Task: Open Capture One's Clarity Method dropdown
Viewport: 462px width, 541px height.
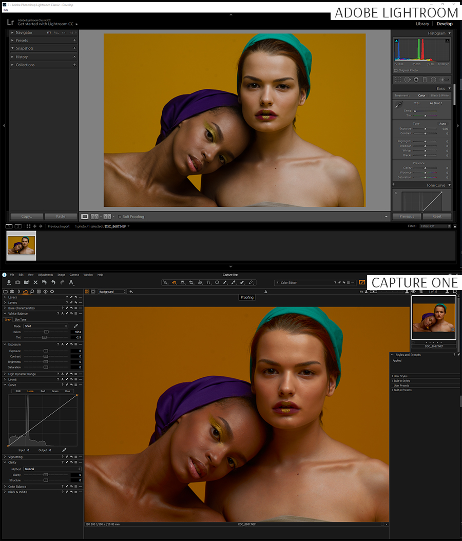Action: tap(52, 469)
